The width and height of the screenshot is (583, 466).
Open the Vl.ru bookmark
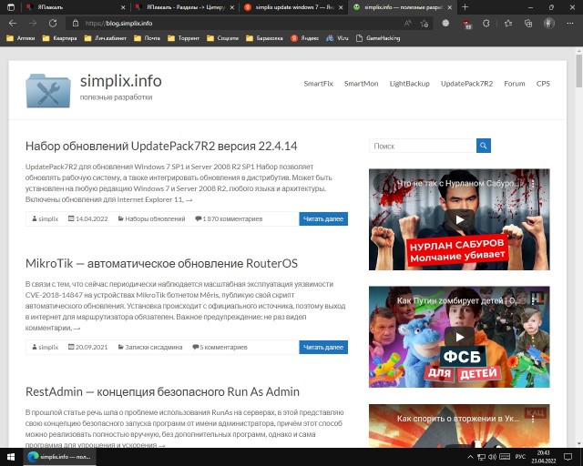tap(337, 38)
